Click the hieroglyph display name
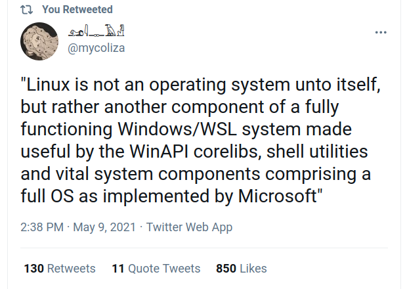This screenshot has width=407, height=289. [96, 31]
